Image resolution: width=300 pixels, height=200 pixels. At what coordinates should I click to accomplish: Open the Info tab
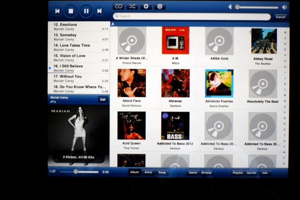[265, 173]
